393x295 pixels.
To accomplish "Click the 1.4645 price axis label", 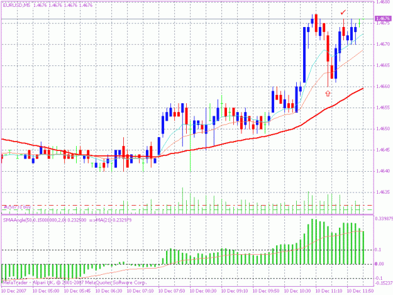I will pos(383,150).
